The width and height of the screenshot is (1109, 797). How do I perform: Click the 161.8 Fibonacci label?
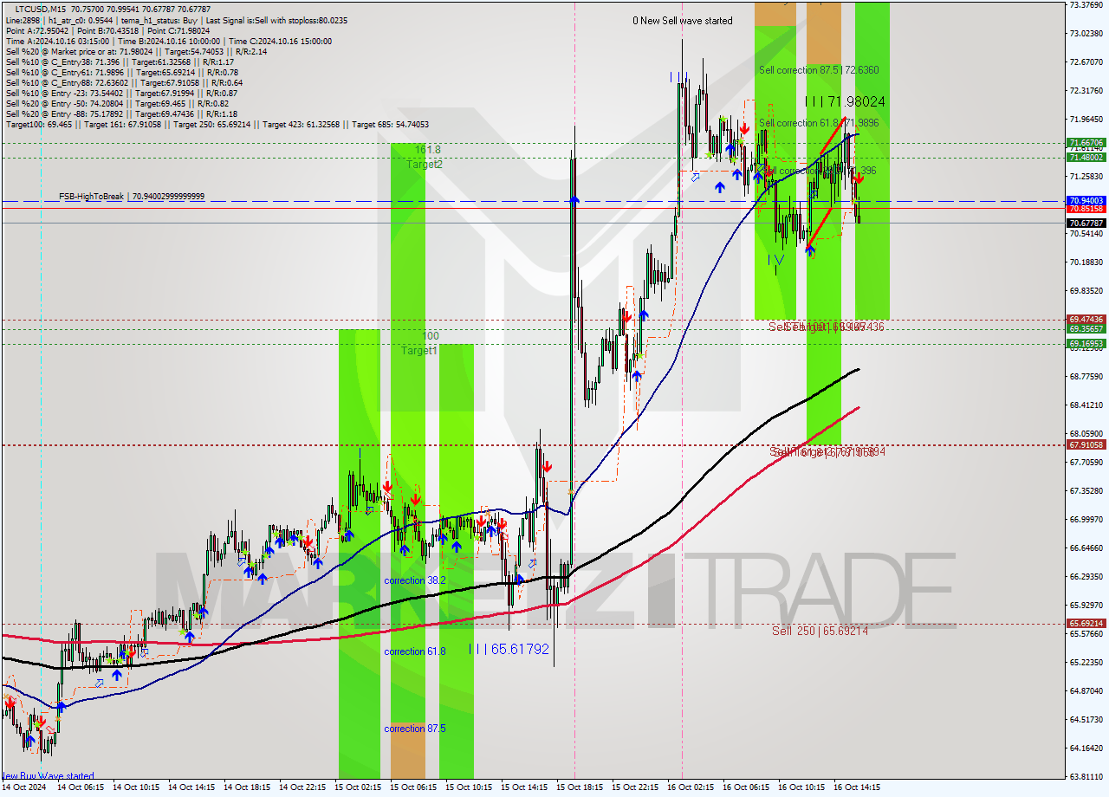pos(428,150)
